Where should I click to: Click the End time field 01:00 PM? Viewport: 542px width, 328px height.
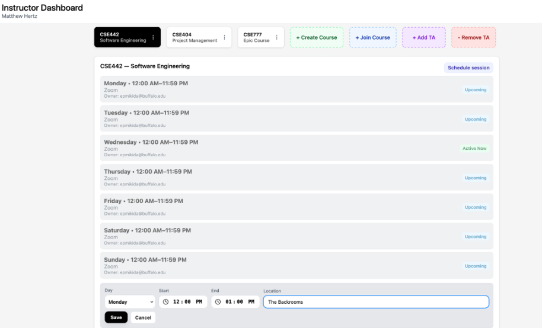click(235, 302)
